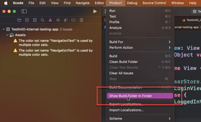Select the Issue navigator warning icon

click(50, 20)
